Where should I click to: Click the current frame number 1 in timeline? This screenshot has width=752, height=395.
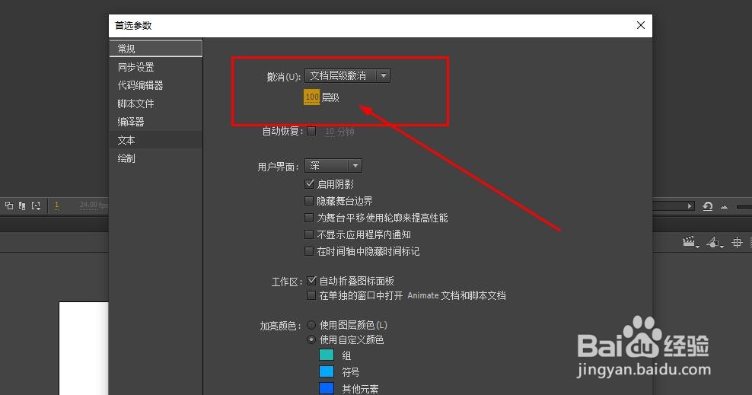click(56, 205)
